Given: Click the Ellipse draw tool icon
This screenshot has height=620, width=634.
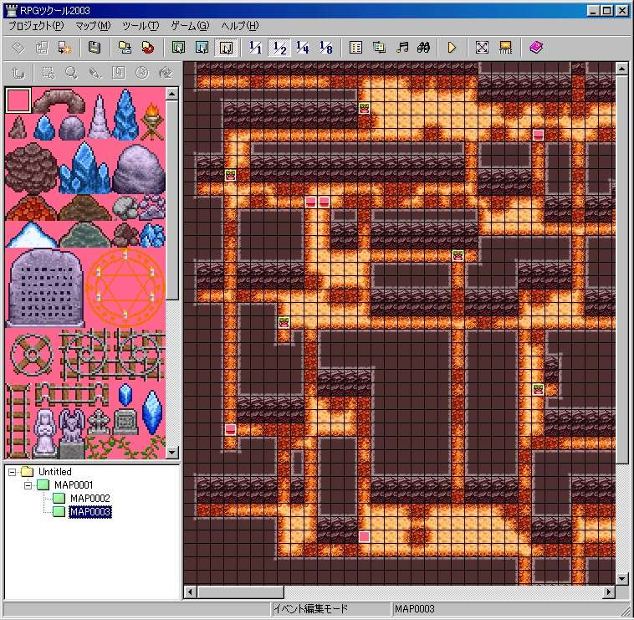Looking at the screenshot, I should [142, 73].
